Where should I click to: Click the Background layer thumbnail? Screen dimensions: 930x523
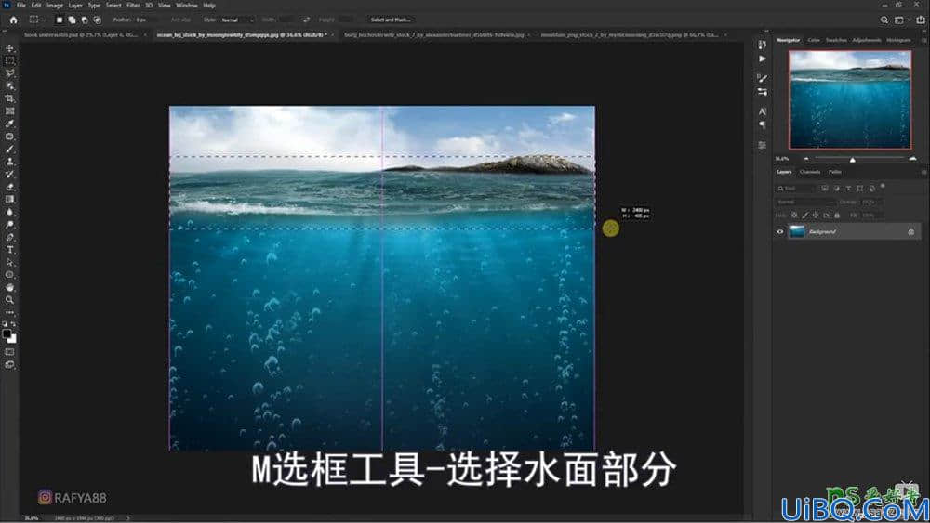point(797,231)
